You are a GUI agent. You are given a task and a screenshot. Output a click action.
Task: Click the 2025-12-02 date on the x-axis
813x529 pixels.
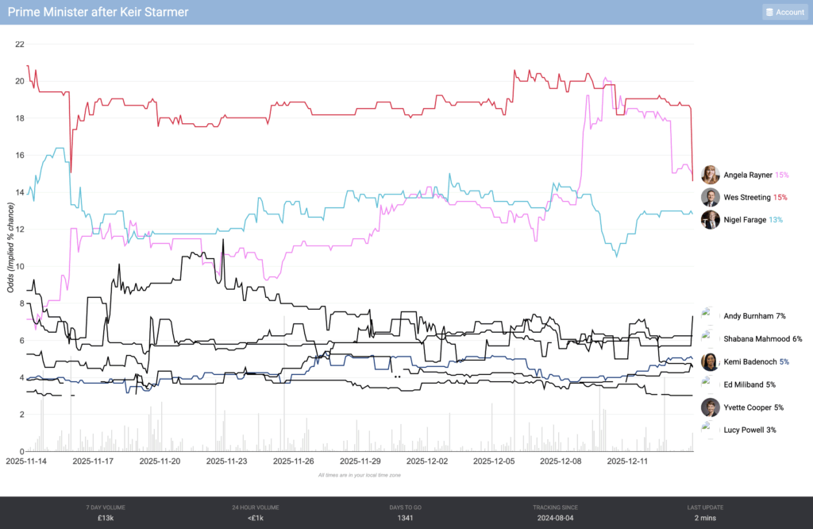(x=429, y=461)
